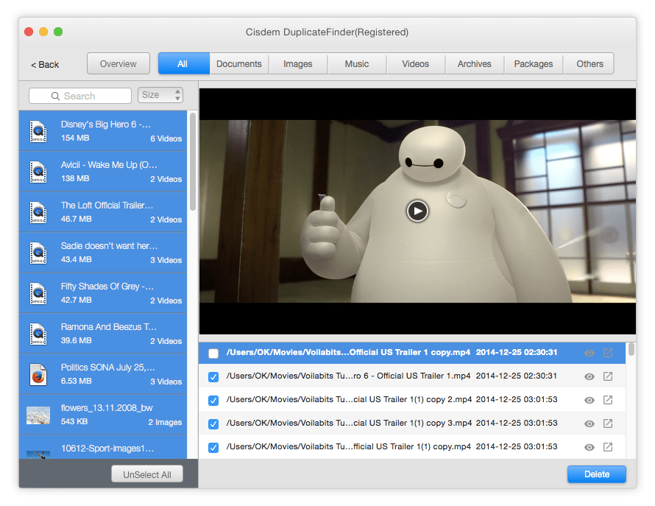Switch to the Images tab

tap(298, 64)
